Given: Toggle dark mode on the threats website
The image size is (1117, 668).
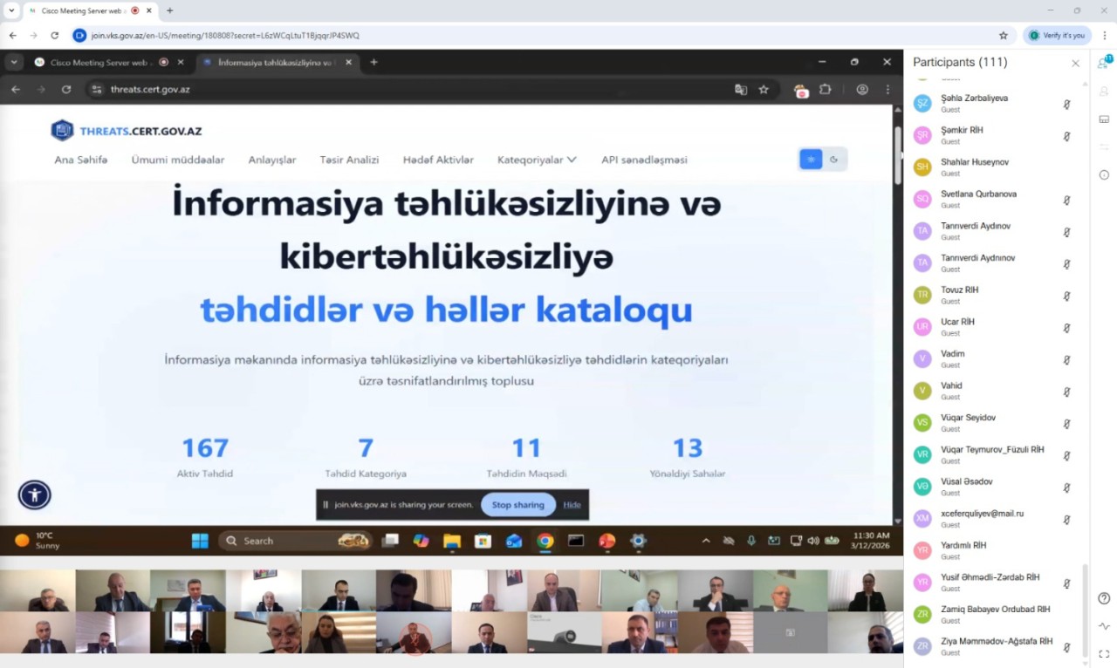Looking at the screenshot, I should pyautogui.click(x=833, y=160).
